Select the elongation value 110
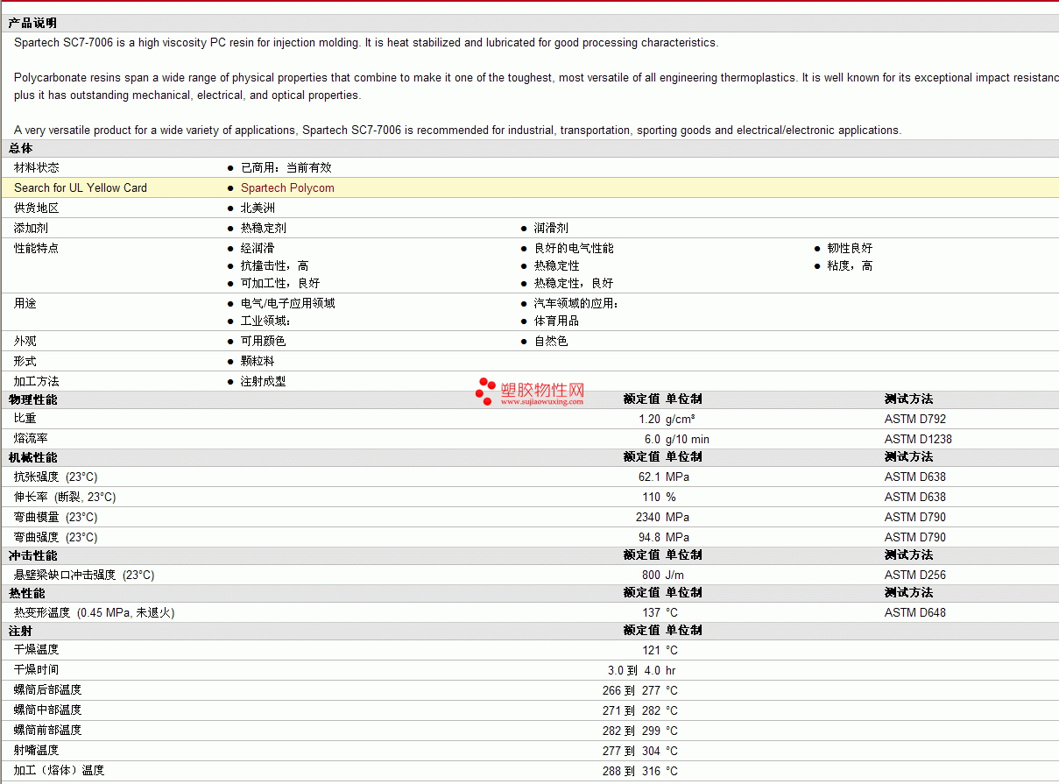 [652, 497]
